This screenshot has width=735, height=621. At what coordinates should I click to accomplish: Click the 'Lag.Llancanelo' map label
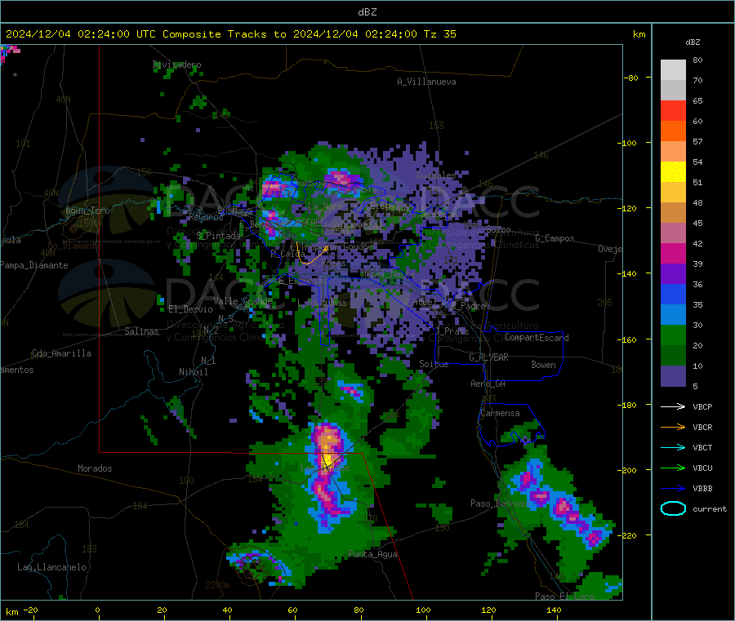[x=51, y=567]
